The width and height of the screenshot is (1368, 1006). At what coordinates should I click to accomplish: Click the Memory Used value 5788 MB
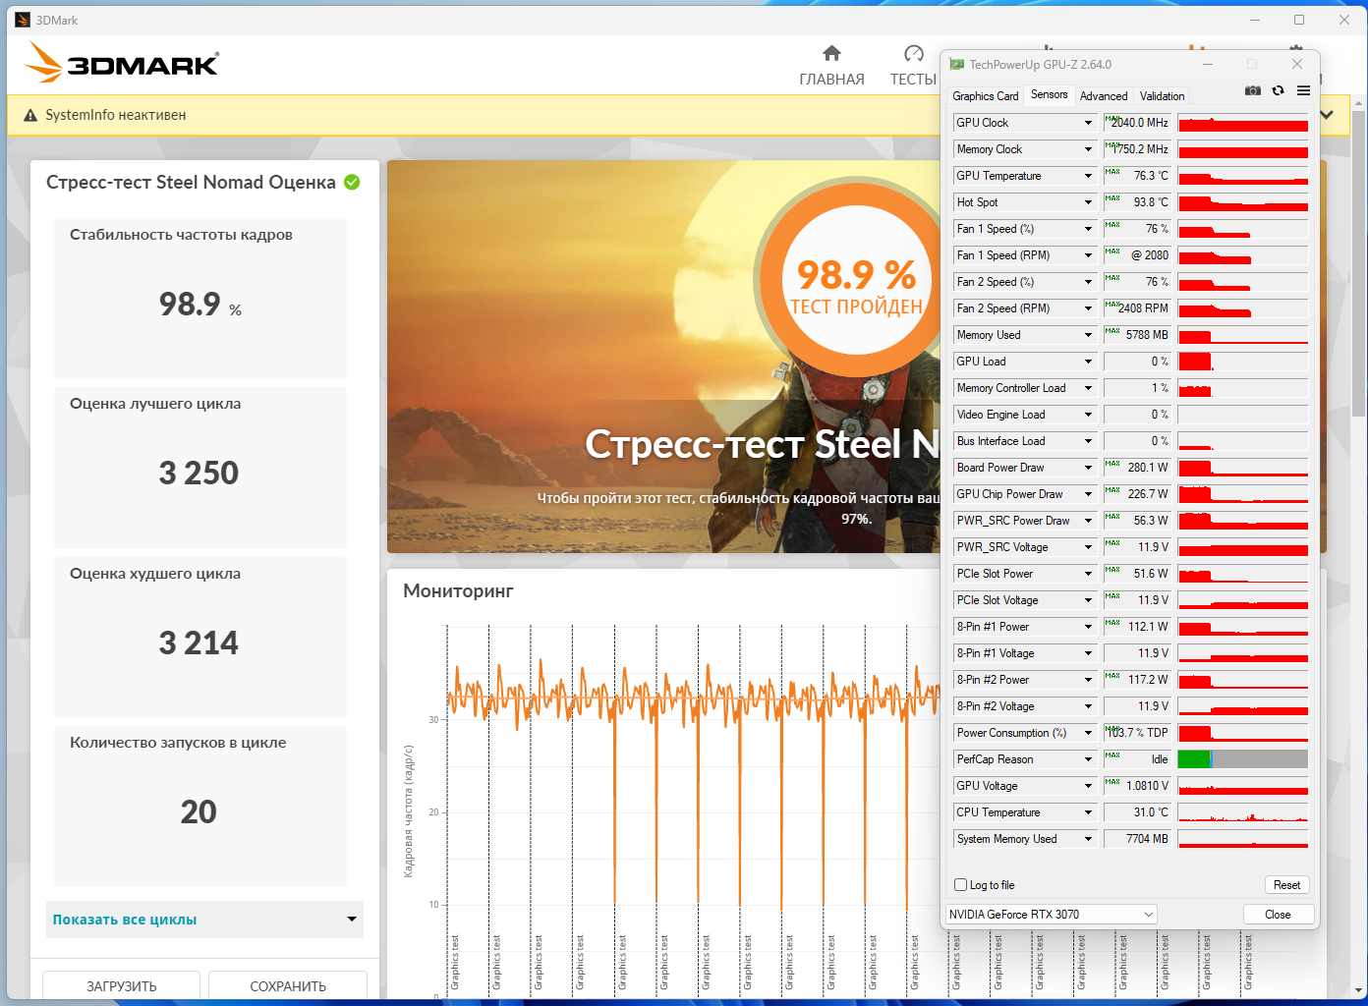click(1139, 335)
